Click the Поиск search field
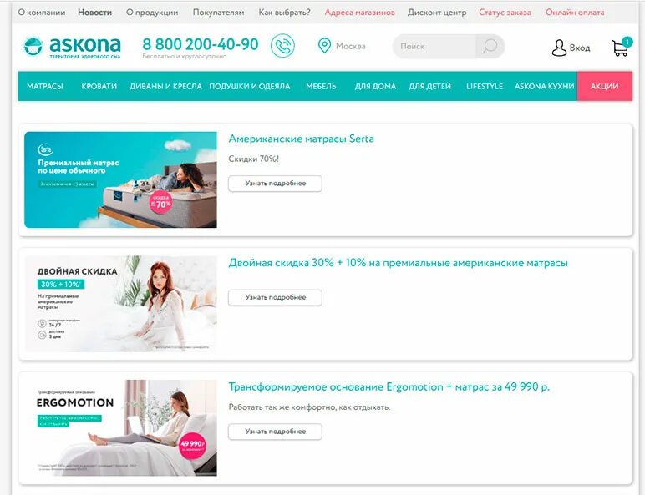 coord(434,46)
